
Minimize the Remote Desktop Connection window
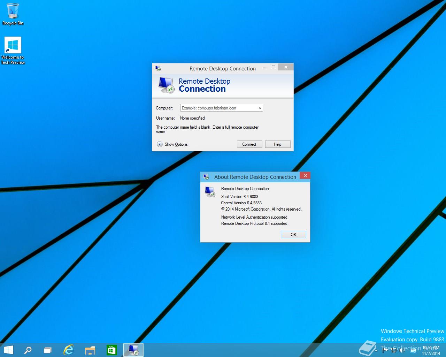(264, 68)
